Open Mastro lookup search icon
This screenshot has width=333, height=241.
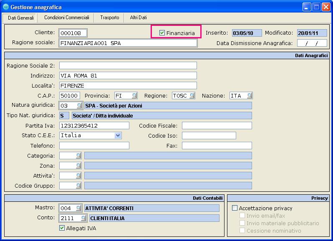point(78,208)
